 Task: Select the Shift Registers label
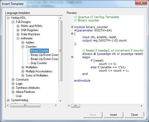[30, 30]
